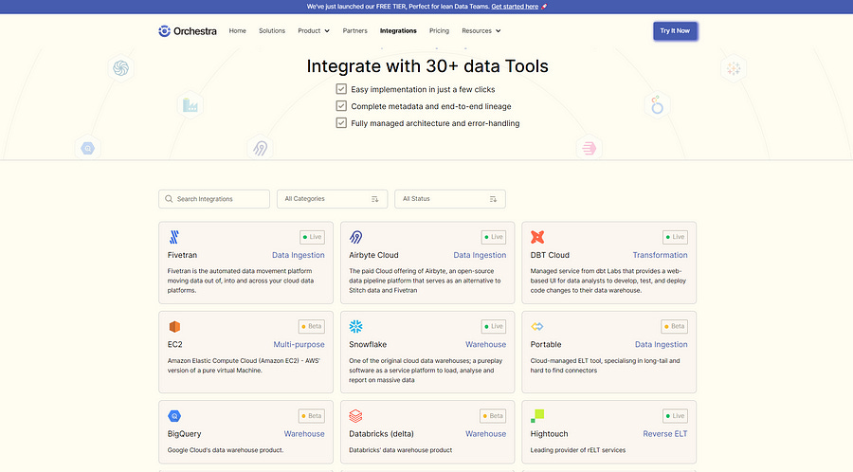
Task: Open the All Status filter dropdown
Action: [x=450, y=199]
